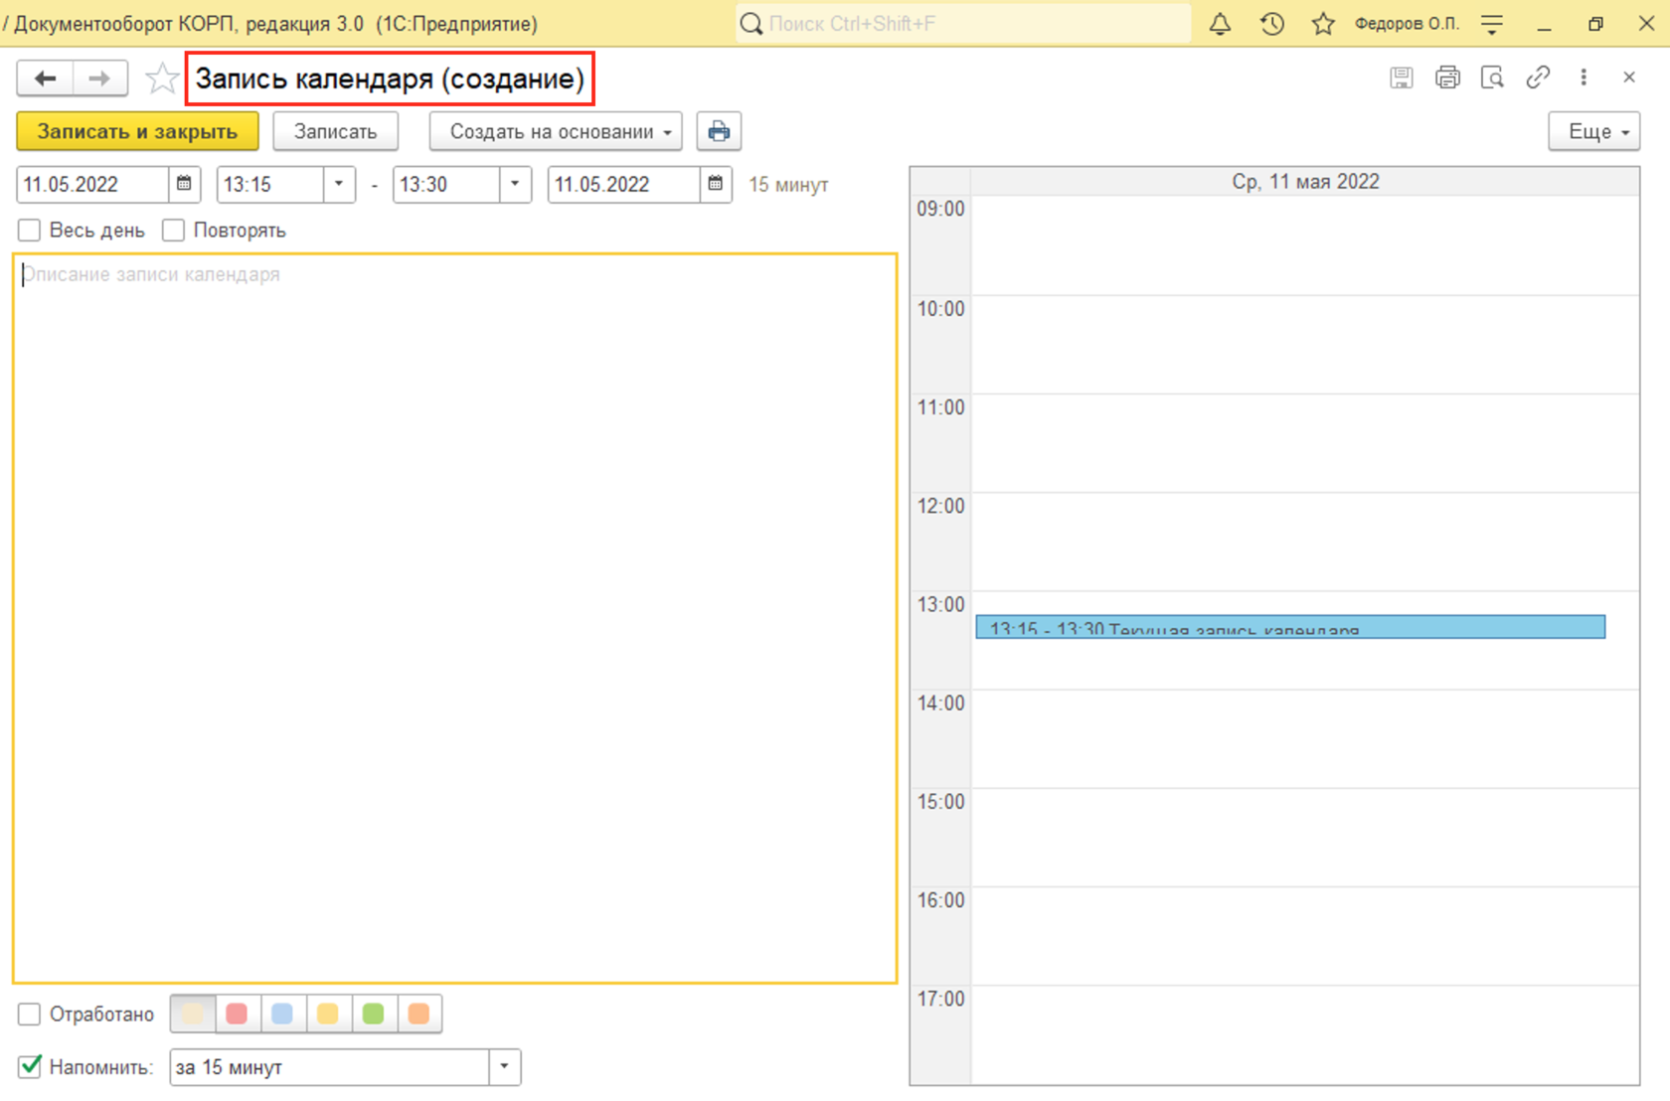Select the blue color swatch

tap(282, 1015)
